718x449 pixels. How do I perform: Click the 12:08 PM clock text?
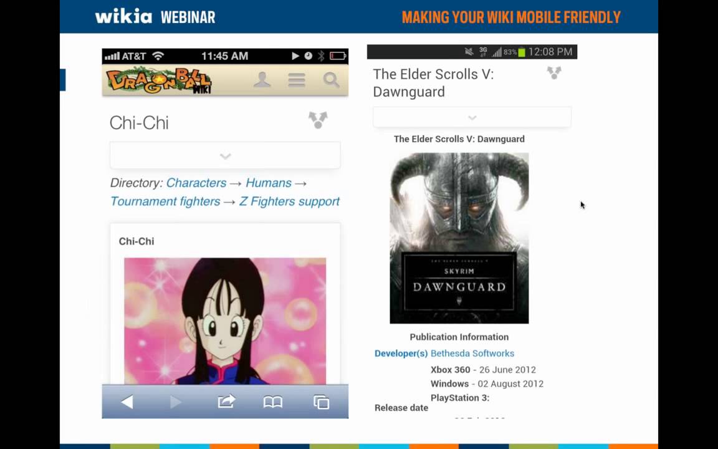550,52
